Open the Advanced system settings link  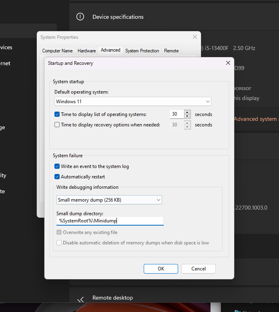pos(257,119)
